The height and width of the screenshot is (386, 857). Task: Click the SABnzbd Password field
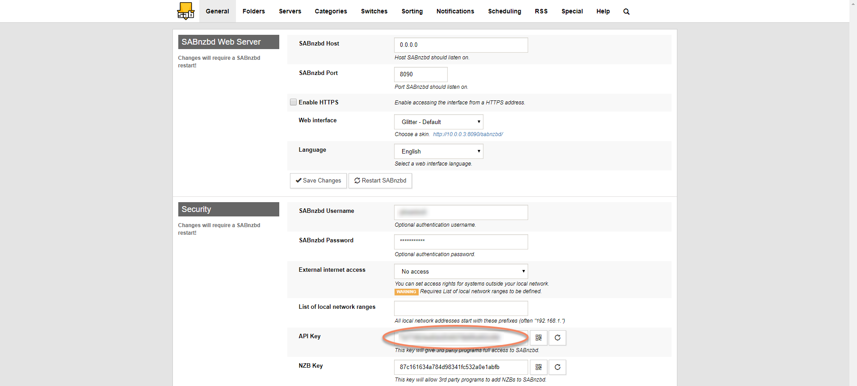pos(461,242)
